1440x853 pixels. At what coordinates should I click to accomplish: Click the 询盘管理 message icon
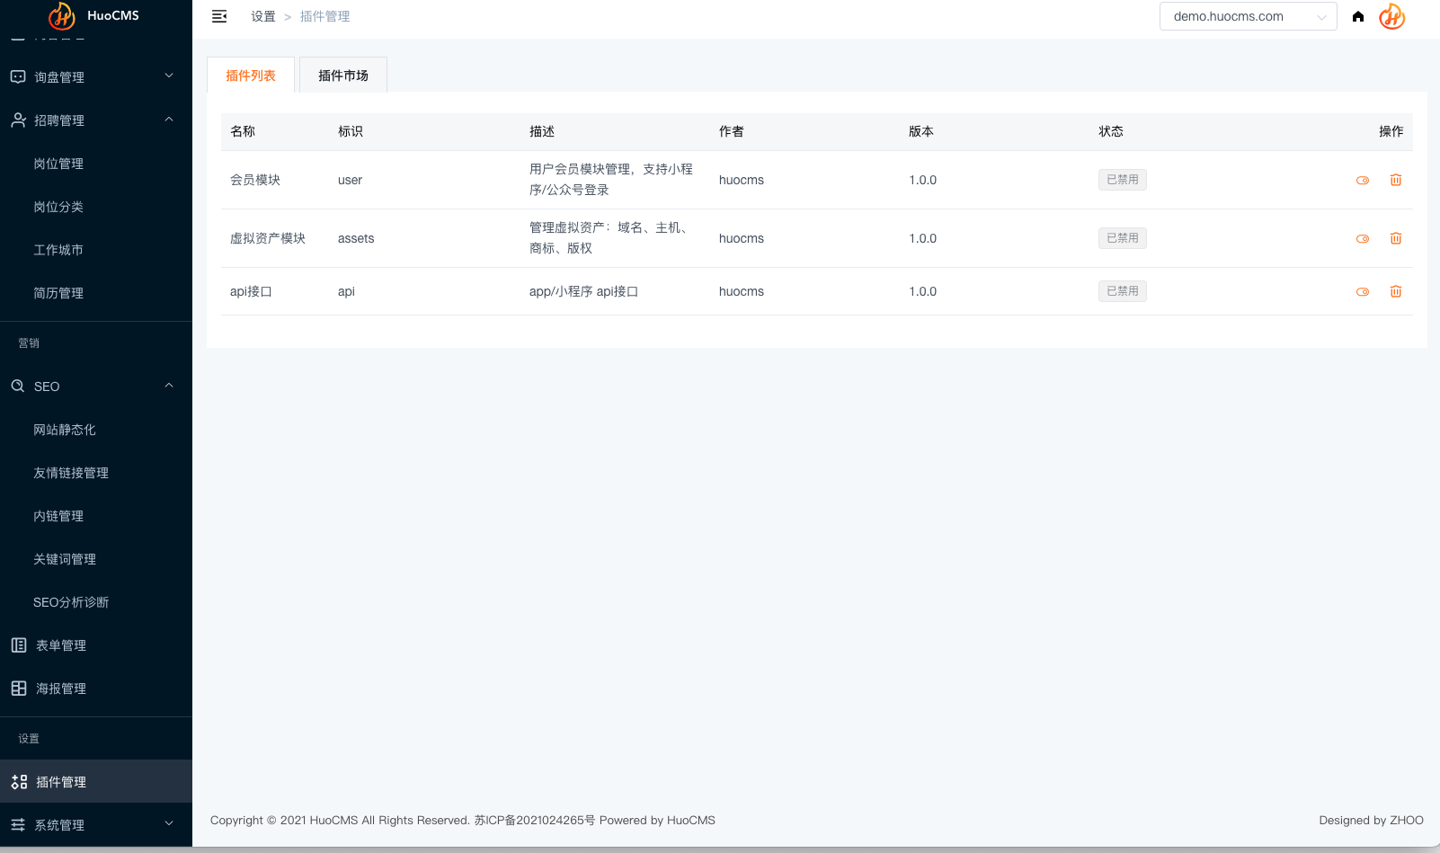(18, 76)
